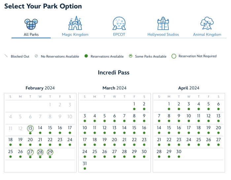Select March 31 date
231x180 pixels.
[x=85, y=164]
